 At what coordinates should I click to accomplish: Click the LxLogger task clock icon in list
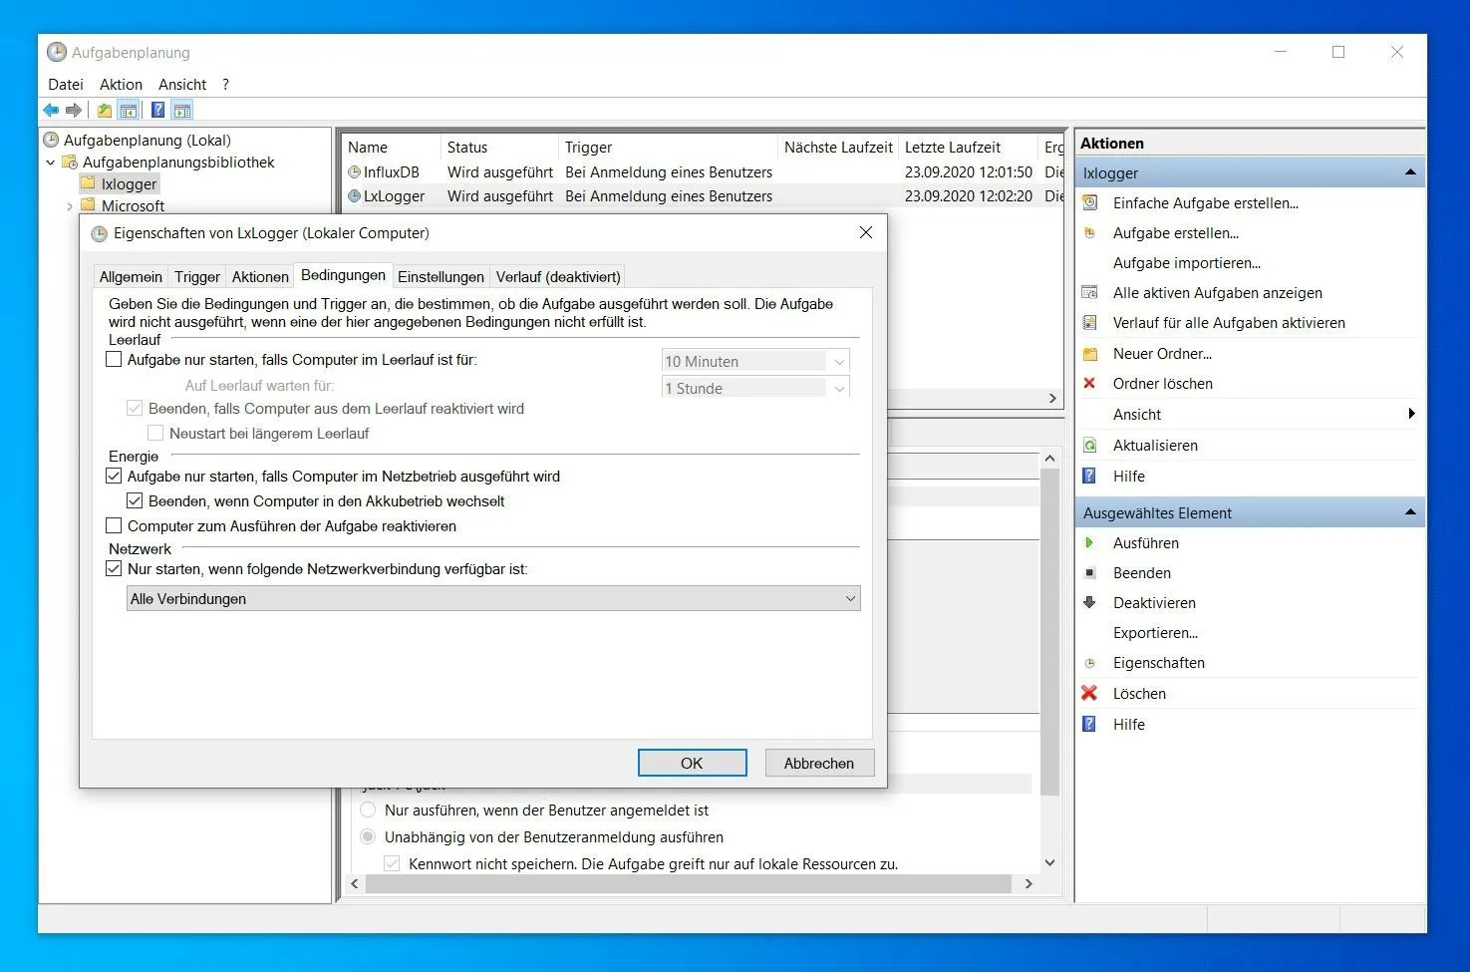354,196
